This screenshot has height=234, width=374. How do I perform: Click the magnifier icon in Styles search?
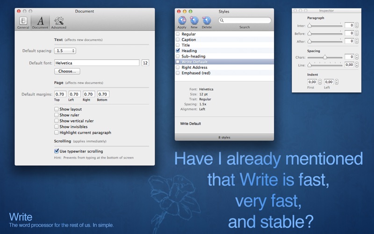(222, 20)
